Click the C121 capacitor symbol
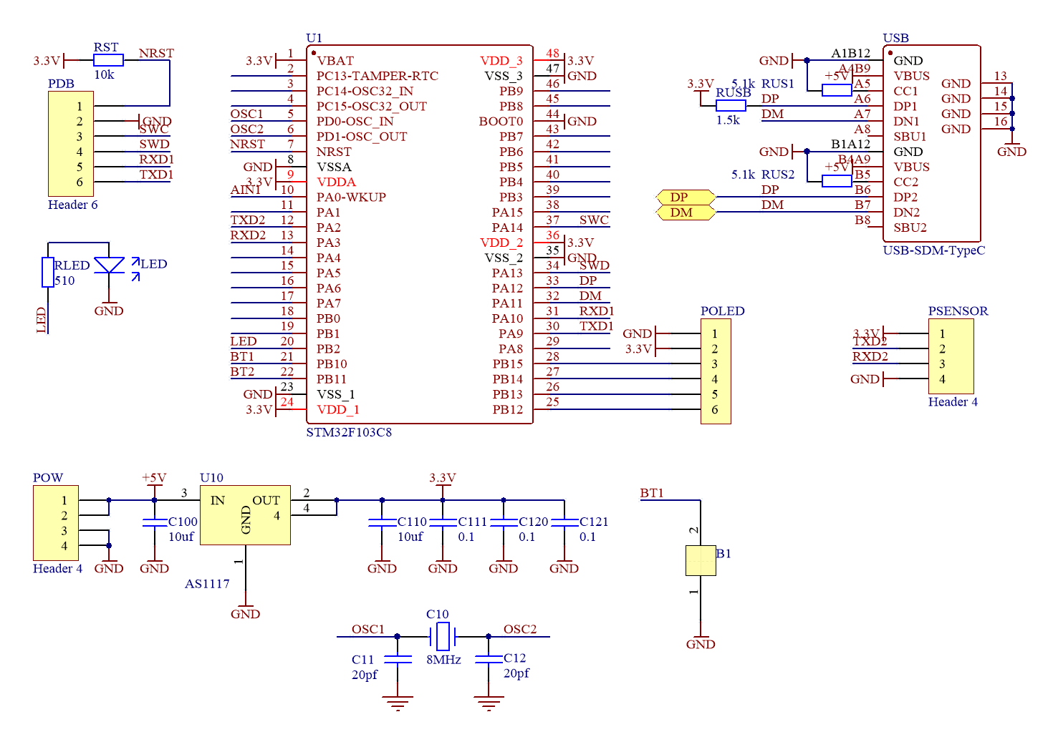This screenshot has height=742, width=1053. coord(564,523)
